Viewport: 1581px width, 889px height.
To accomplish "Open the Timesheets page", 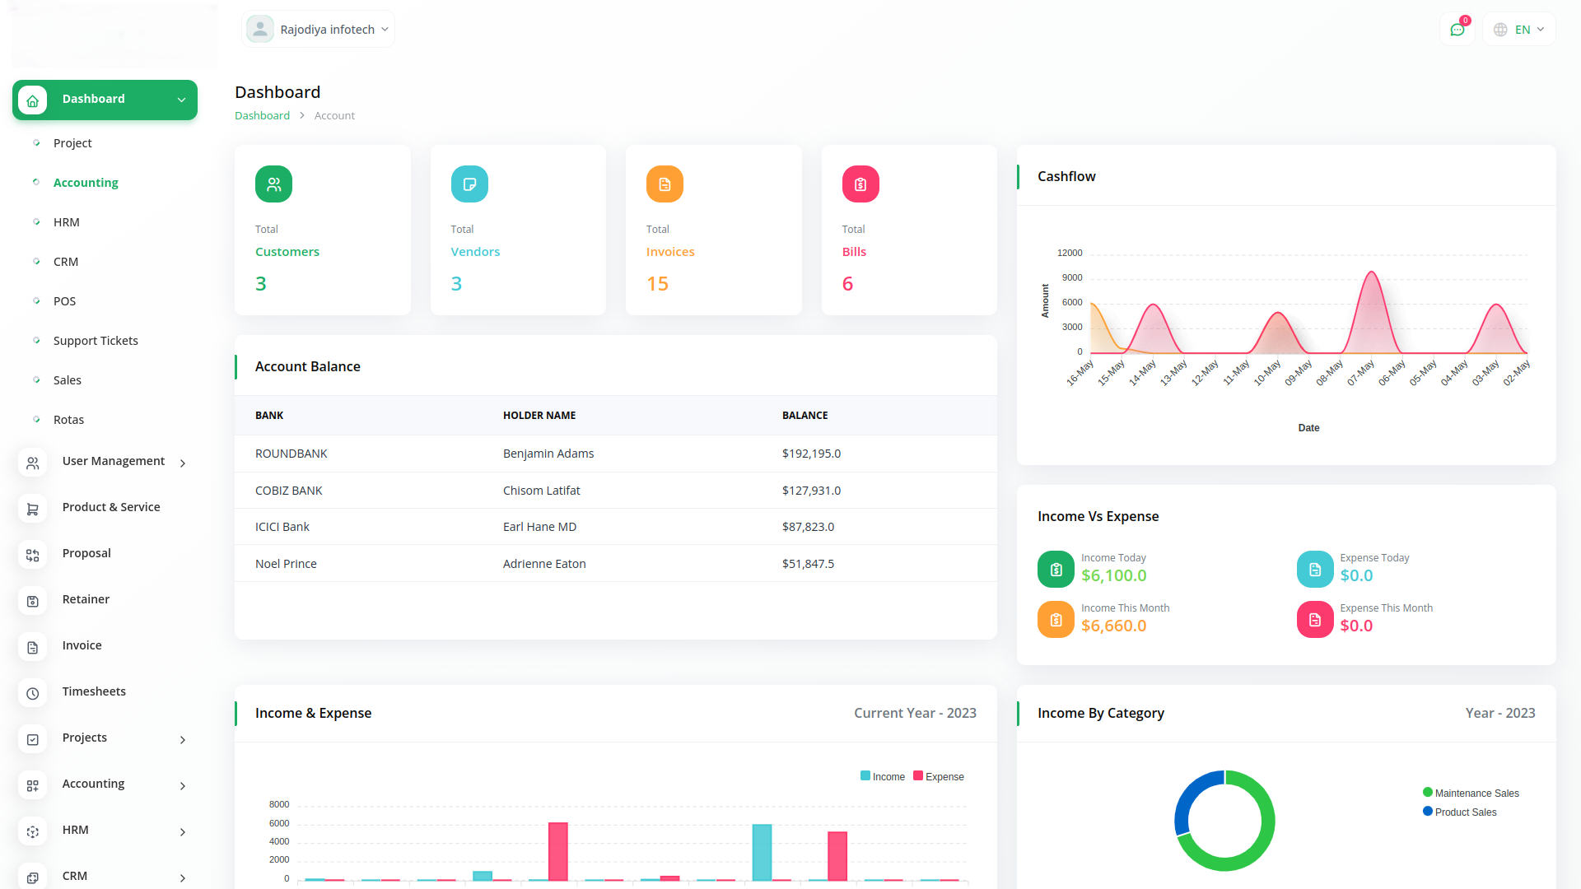I will pos(94,691).
